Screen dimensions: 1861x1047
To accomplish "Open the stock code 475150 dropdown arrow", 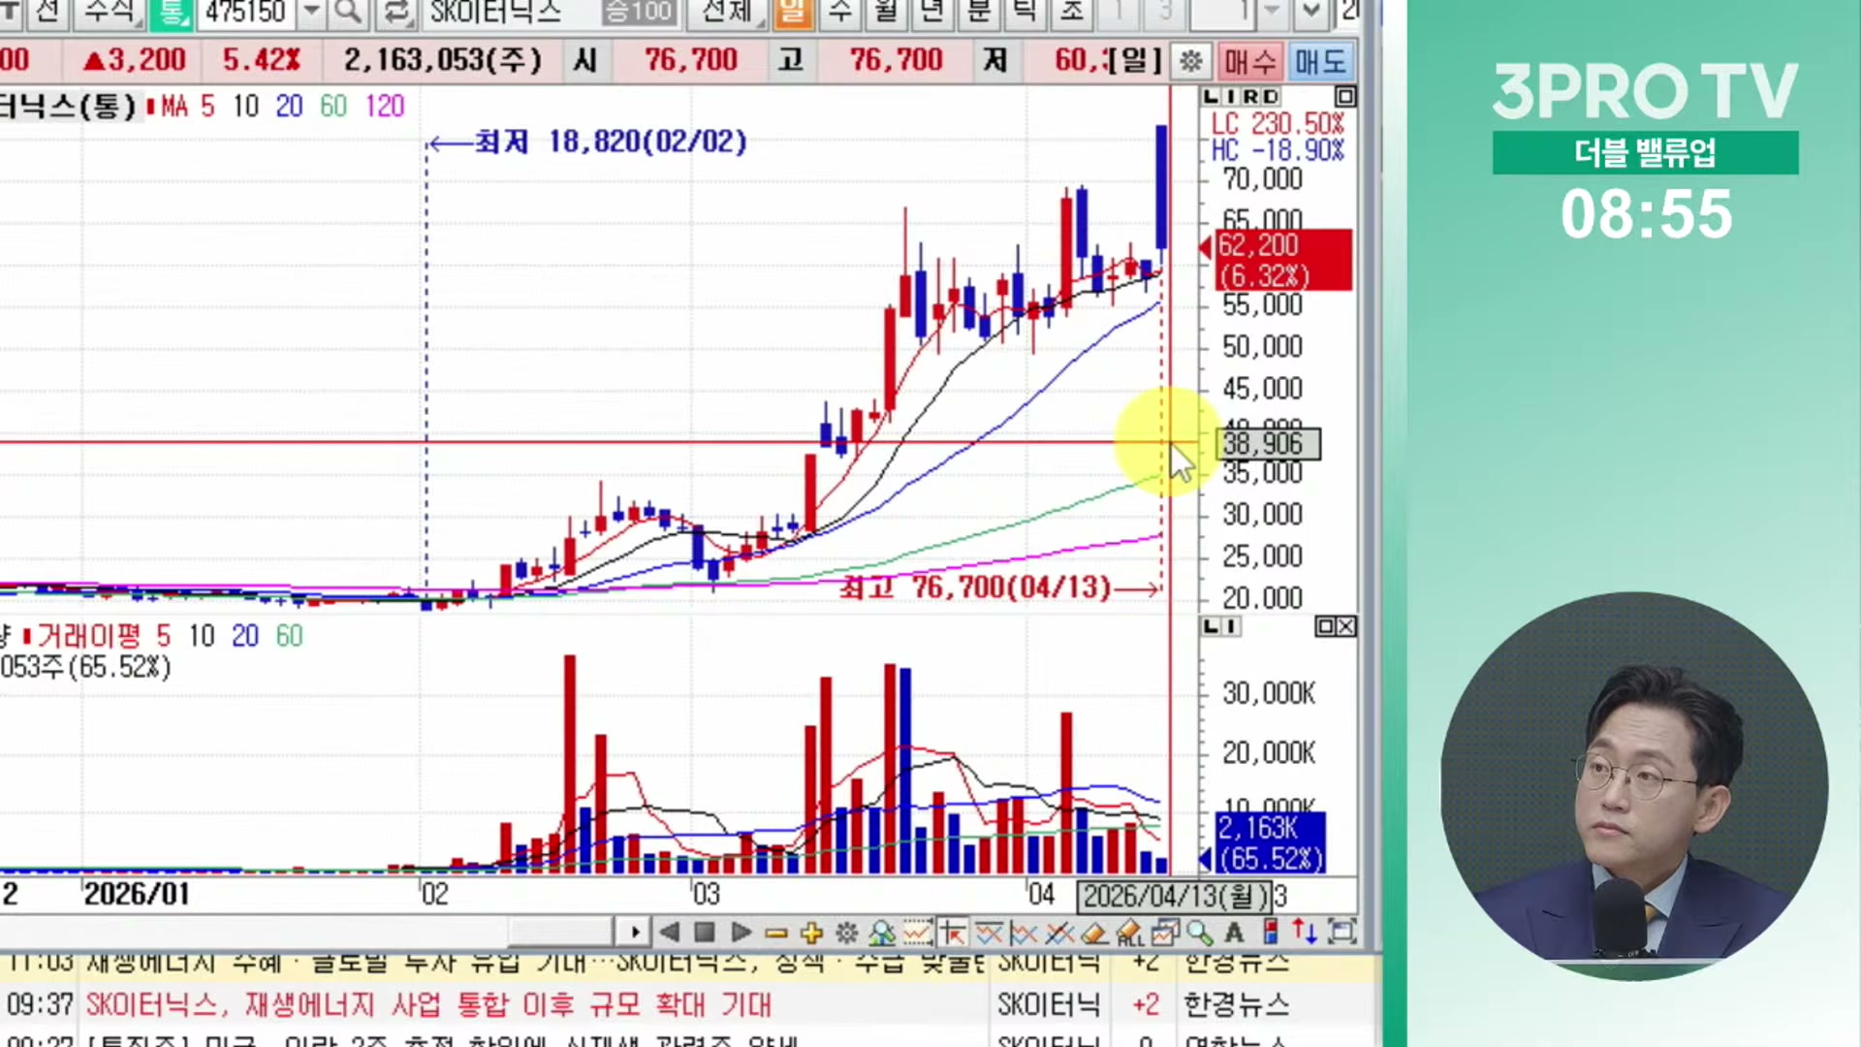I will 311,13.
